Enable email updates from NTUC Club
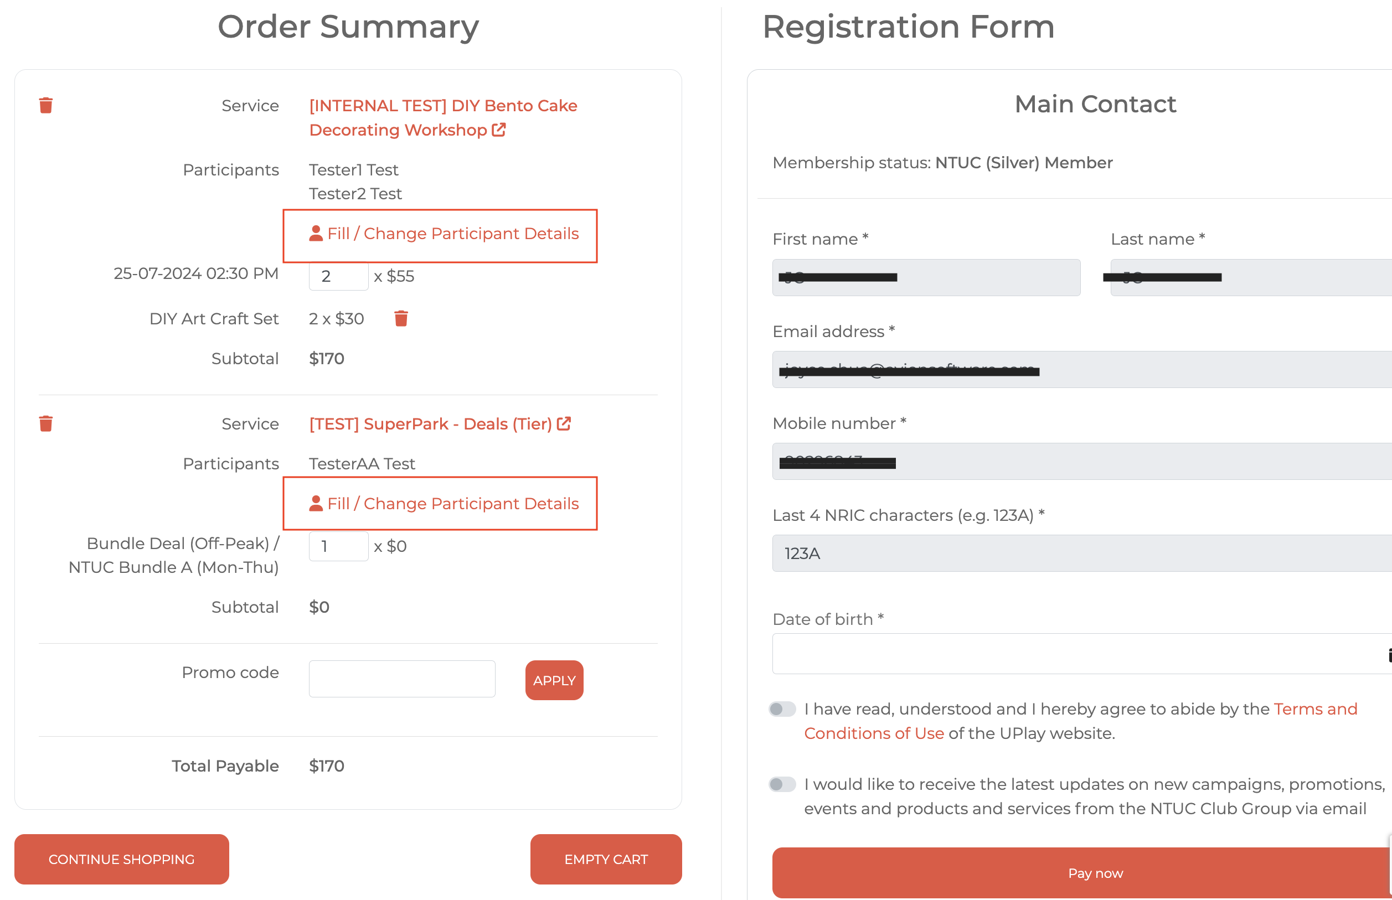 click(x=782, y=784)
